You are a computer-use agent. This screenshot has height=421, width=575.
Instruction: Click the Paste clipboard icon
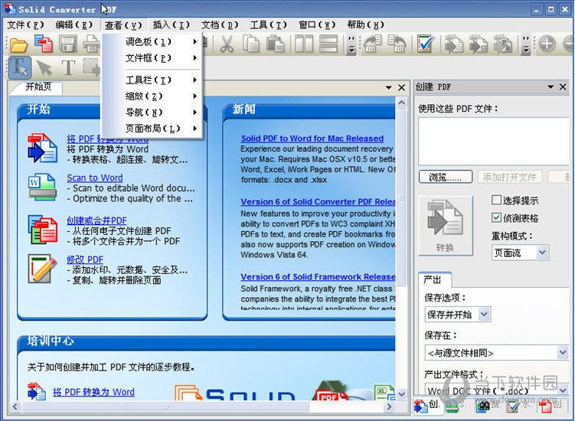tap(276, 44)
